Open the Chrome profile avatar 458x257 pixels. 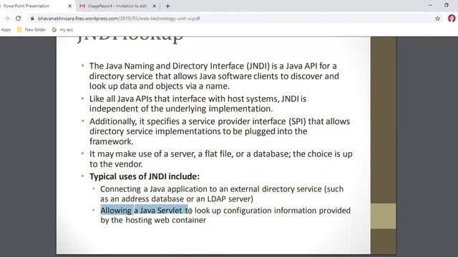tap(452, 19)
